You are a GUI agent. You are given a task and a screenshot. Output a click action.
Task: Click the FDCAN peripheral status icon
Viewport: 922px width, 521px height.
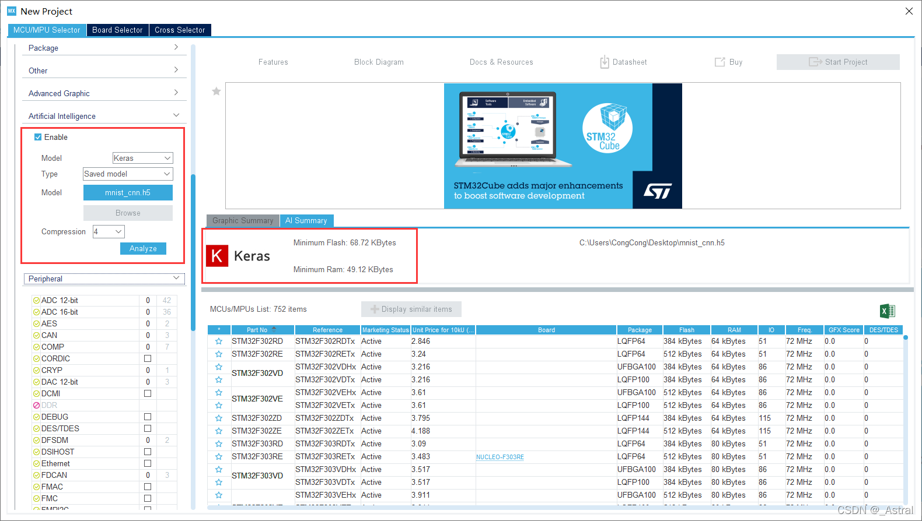click(x=36, y=476)
